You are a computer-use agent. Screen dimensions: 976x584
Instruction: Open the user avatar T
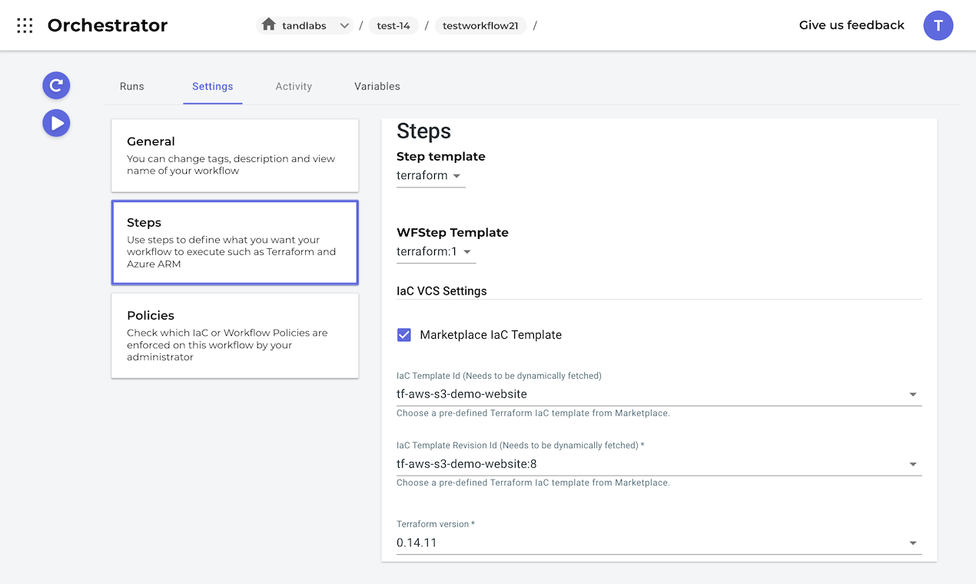(x=938, y=25)
